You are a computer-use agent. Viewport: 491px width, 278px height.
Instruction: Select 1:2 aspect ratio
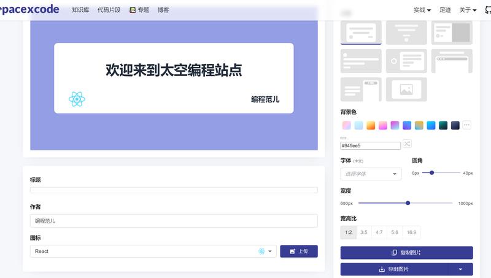coord(349,233)
